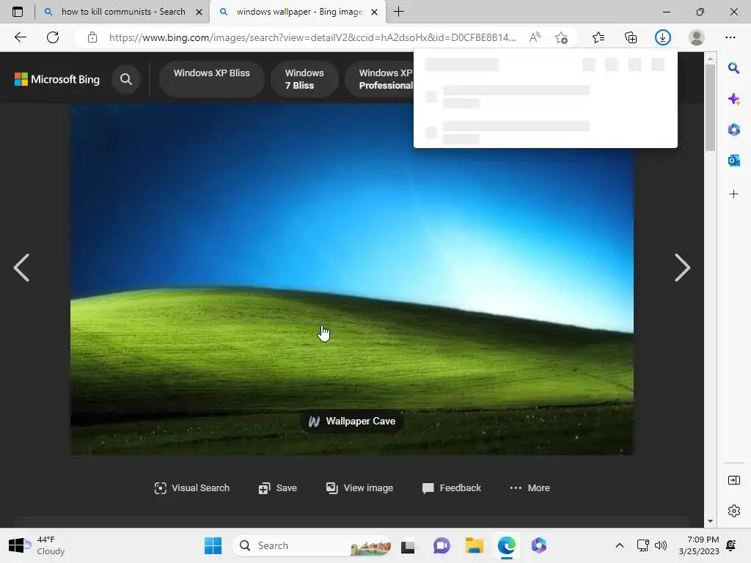This screenshot has height=563, width=751.
Task: Open Edge Settings and more menu
Action: [730, 37]
